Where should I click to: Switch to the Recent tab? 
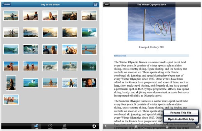click(50, 126)
